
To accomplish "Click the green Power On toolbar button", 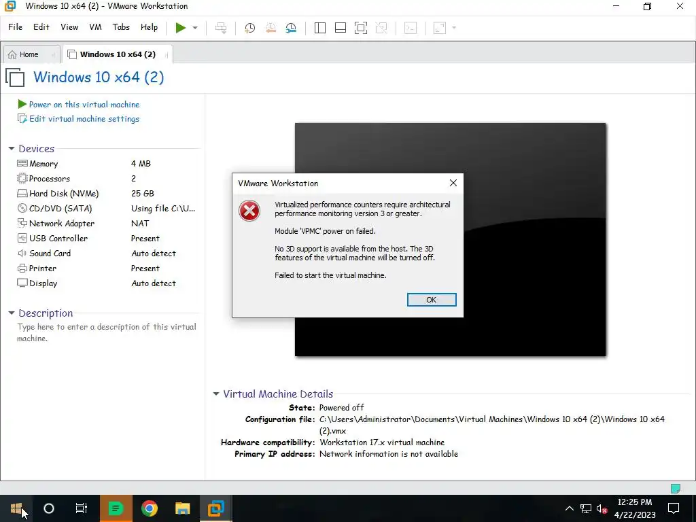I will (x=180, y=27).
